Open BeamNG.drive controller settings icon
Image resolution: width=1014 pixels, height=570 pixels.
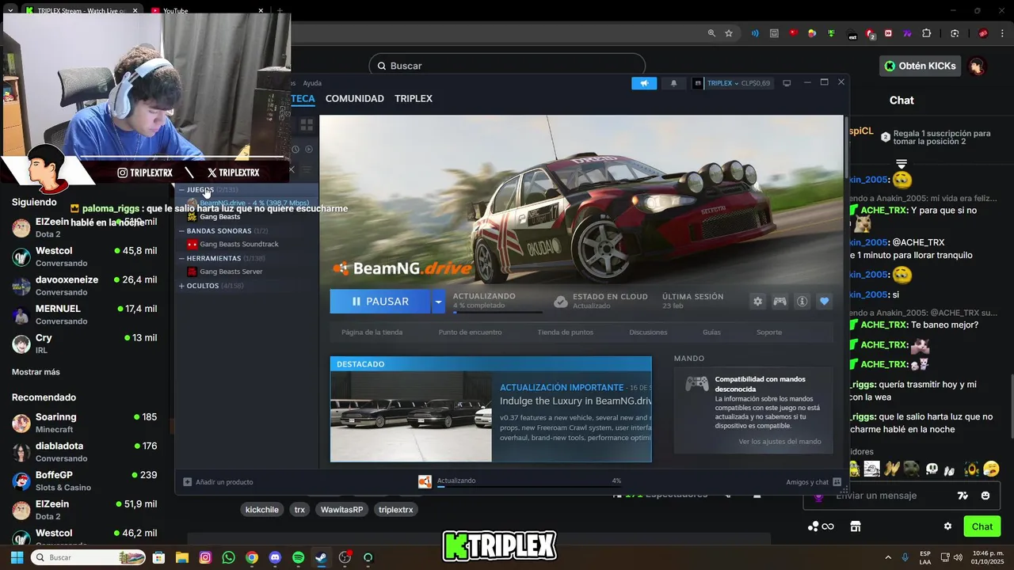[x=780, y=302]
